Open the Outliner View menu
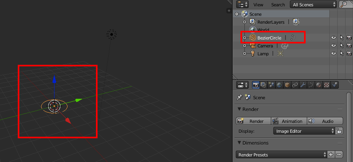Image resolution: width=353 pixels, height=162 pixels. click(258, 4)
